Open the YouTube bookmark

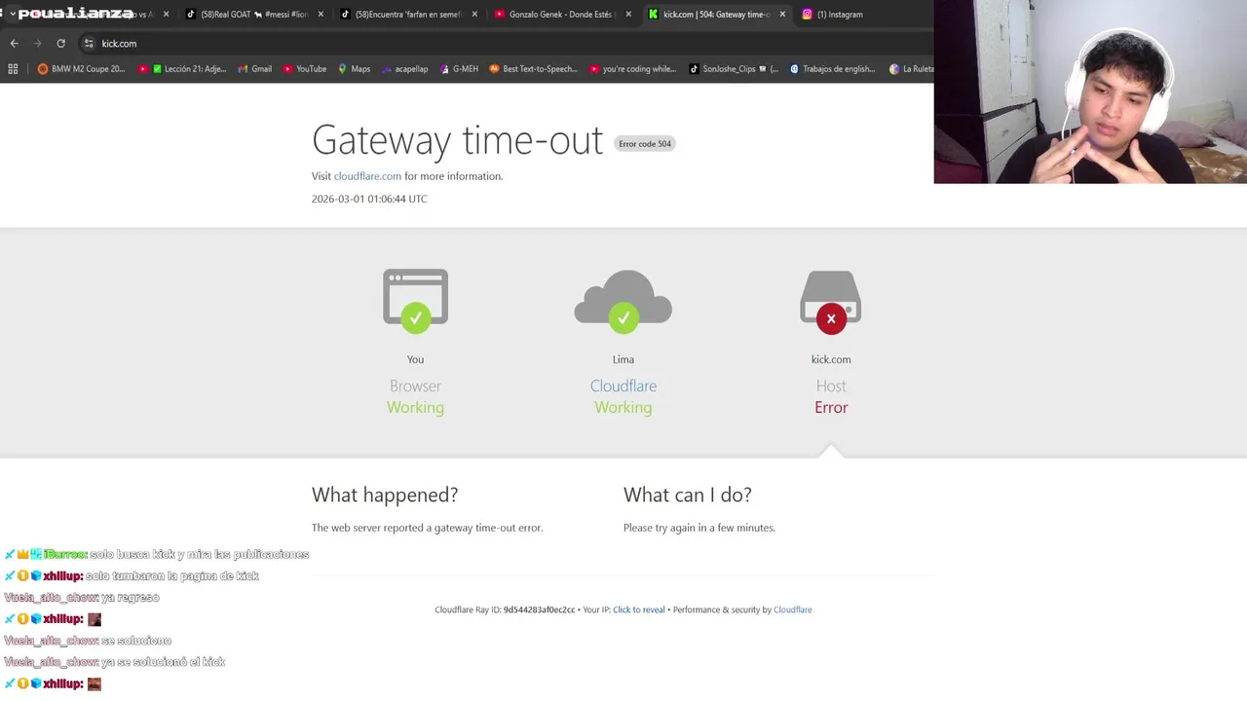(305, 69)
